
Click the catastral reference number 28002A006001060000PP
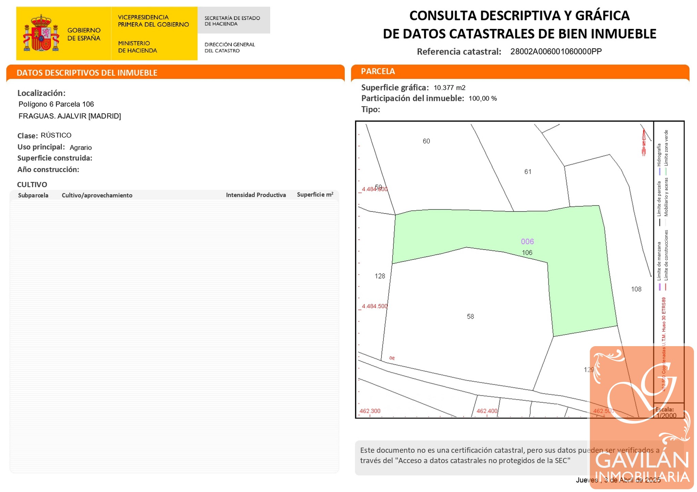point(556,51)
